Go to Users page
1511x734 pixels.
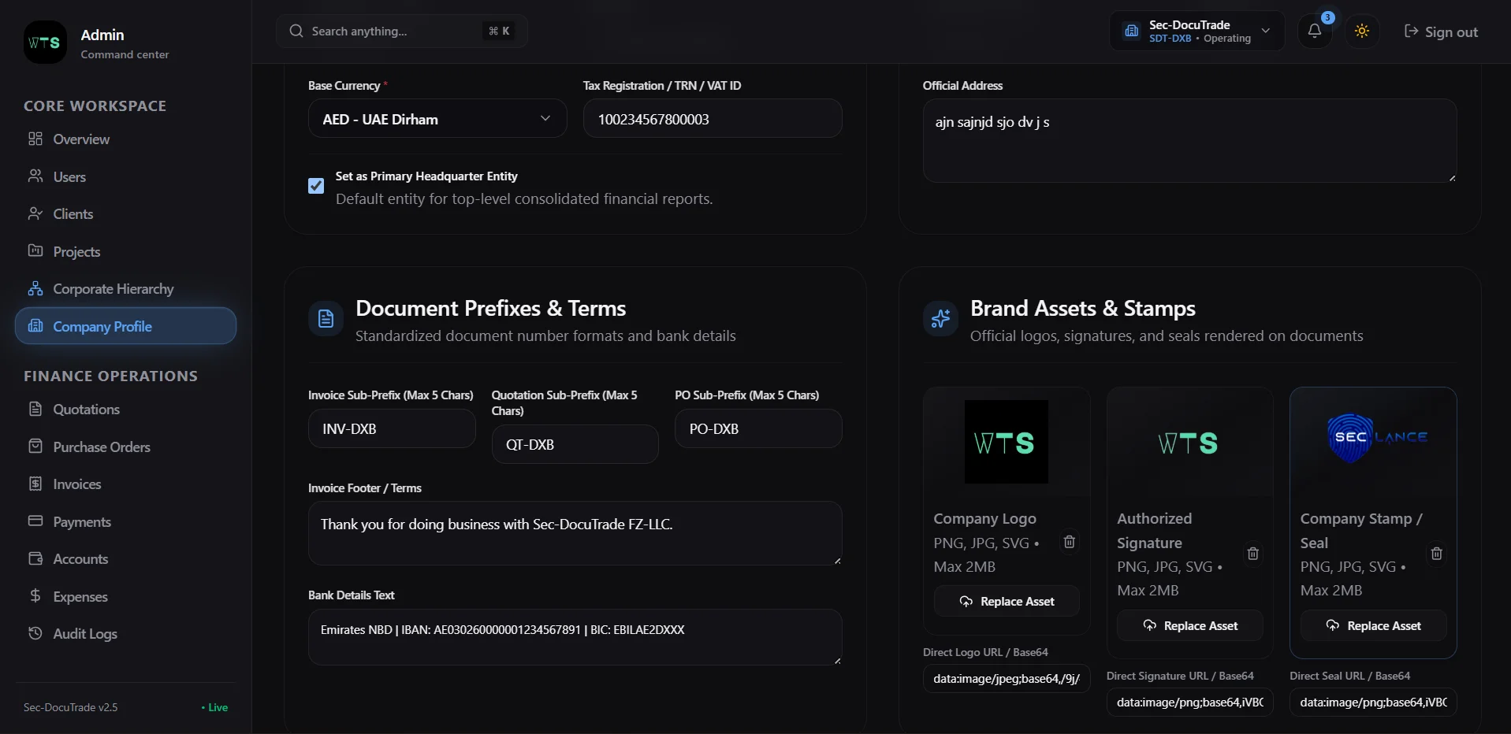click(x=126, y=176)
